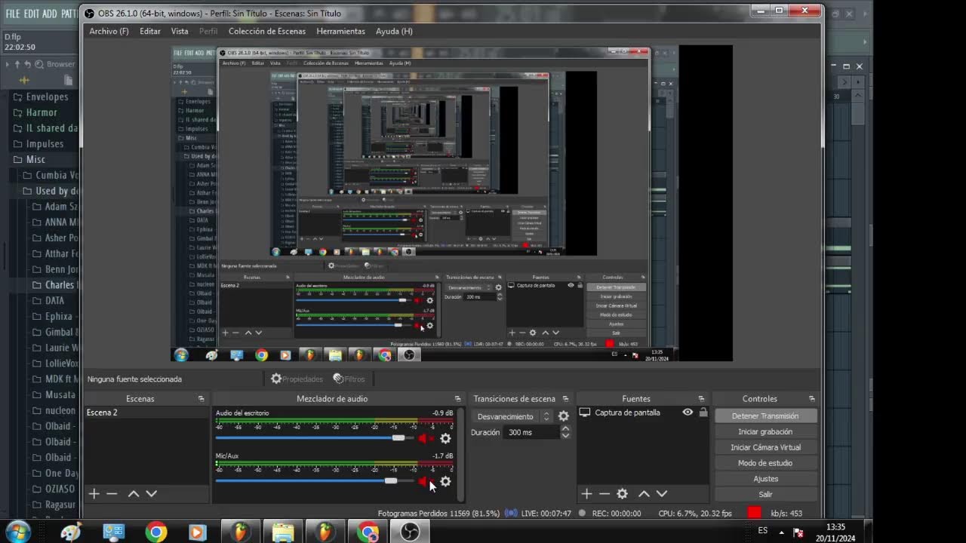Add a new scene with the plus icon in Escenas
The height and width of the screenshot is (543, 966).
pyautogui.click(x=94, y=494)
